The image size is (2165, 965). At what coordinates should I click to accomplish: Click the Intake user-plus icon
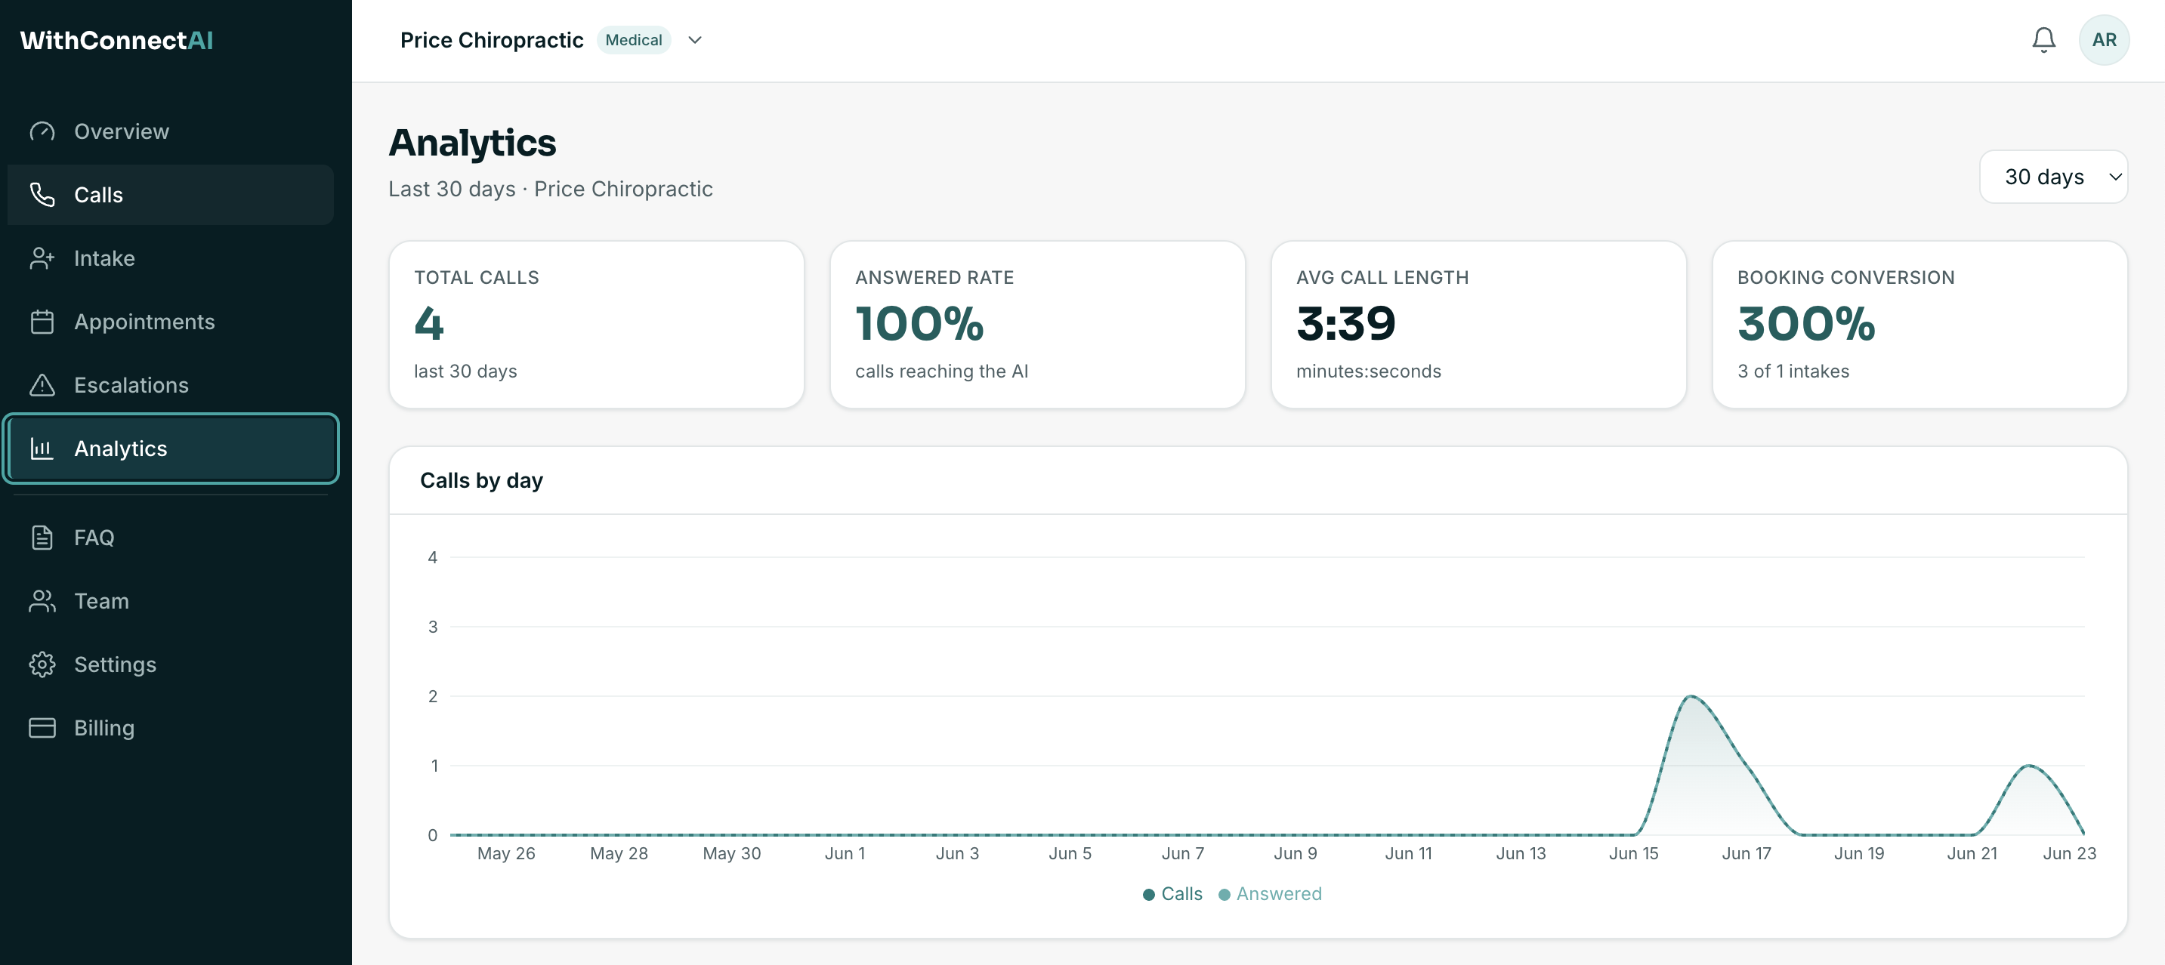click(x=42, y=259)
